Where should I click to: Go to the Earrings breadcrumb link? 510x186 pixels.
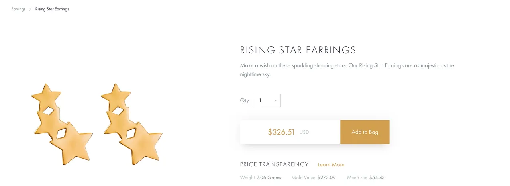18,9
